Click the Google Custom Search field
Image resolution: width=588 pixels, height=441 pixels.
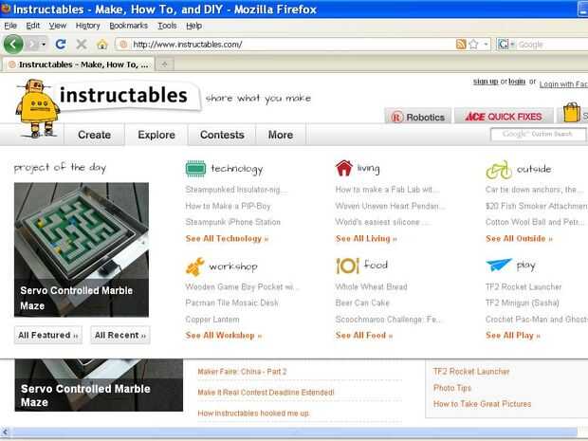coord(538,135)
